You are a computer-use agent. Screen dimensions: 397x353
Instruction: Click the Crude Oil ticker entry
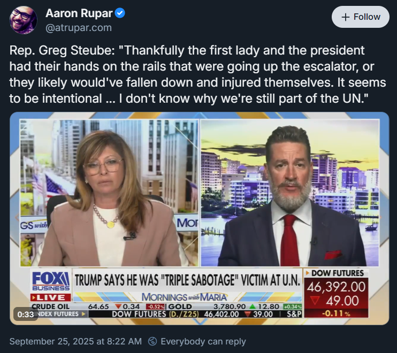(98, 306)
